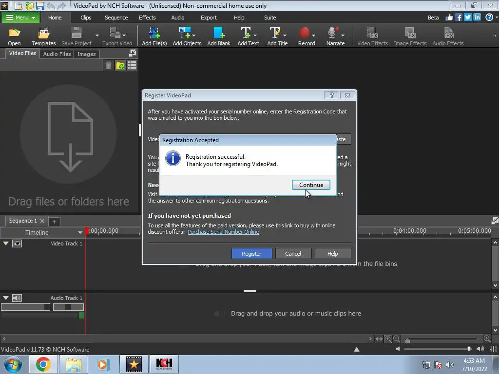
Task: Select the Audio Files bin tab
Action: (x=57, y=54)
